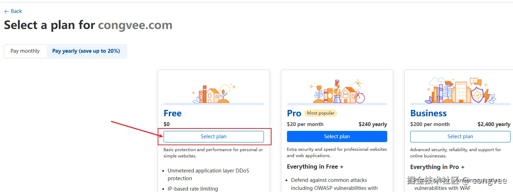Click the $2,400 yearly price text

coord(494,124)
